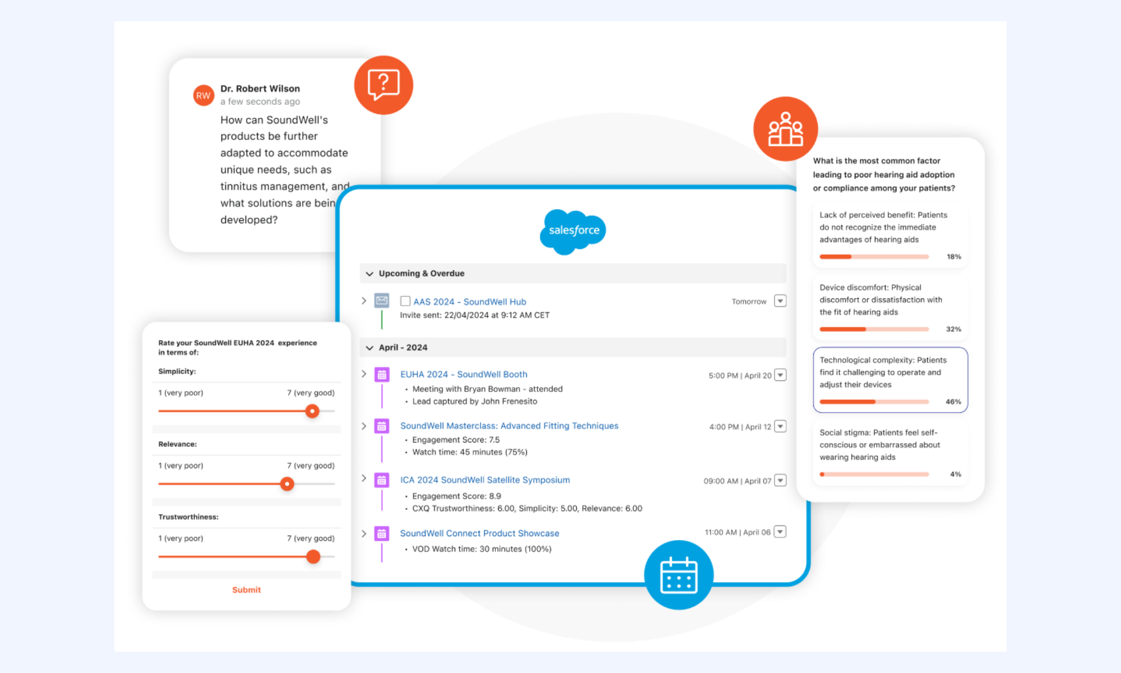Image resolution: width=1121 pixels, height=673 pixels.
Task: Open SoundWell Masterclass: Advanced Fitting Techniques link
Action: (x=509, y=426)
